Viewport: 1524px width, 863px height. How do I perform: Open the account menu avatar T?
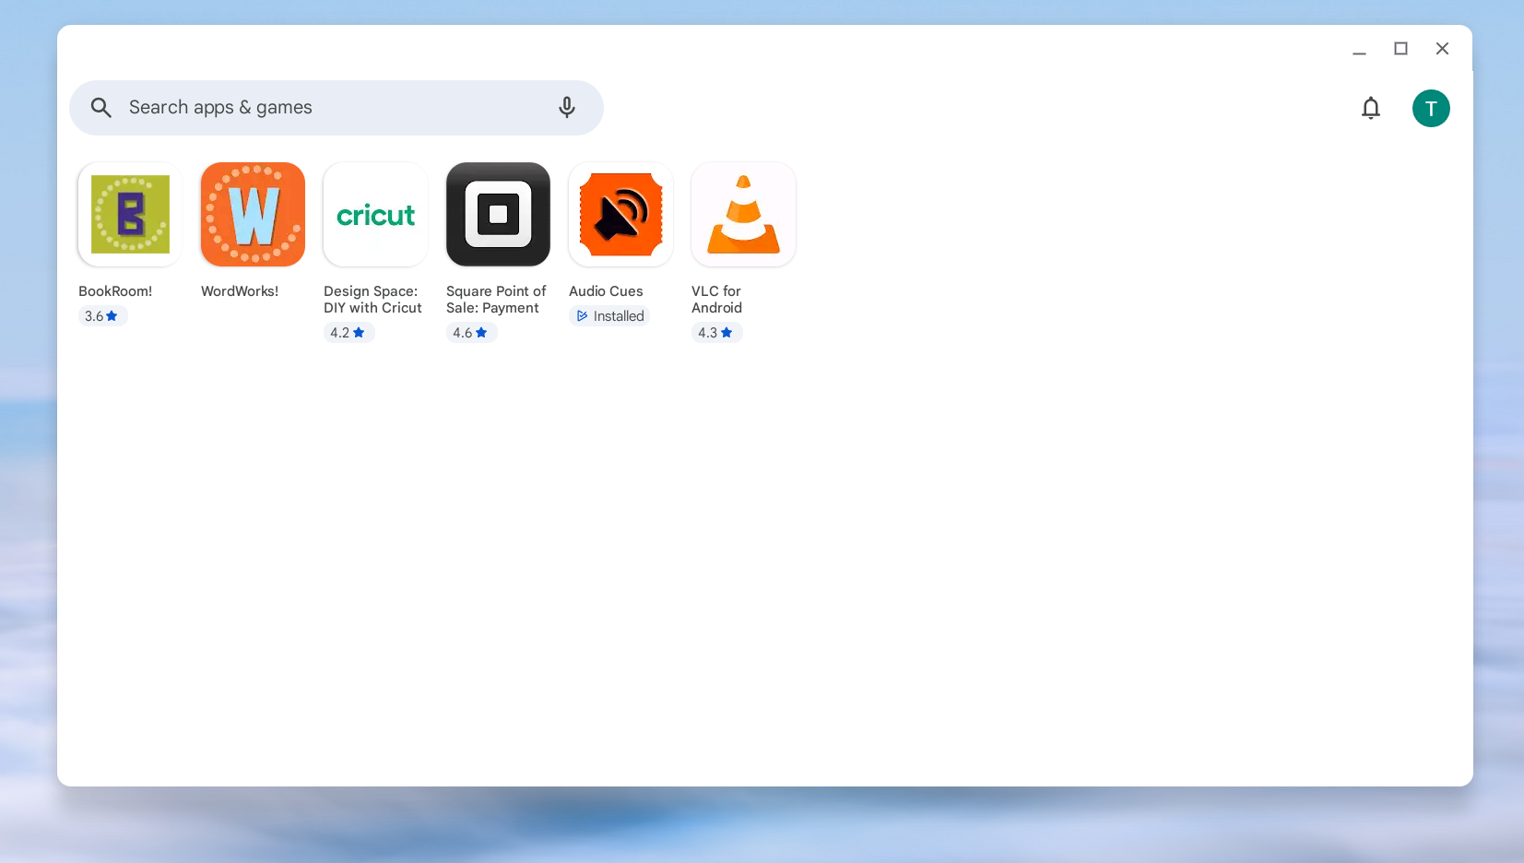click(x=1430, y=109)
